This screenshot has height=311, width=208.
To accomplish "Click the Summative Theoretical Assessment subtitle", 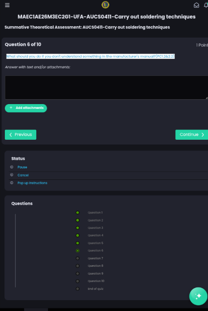I will (87, 27).
